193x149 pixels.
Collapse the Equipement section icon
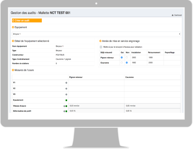[13, 28]
